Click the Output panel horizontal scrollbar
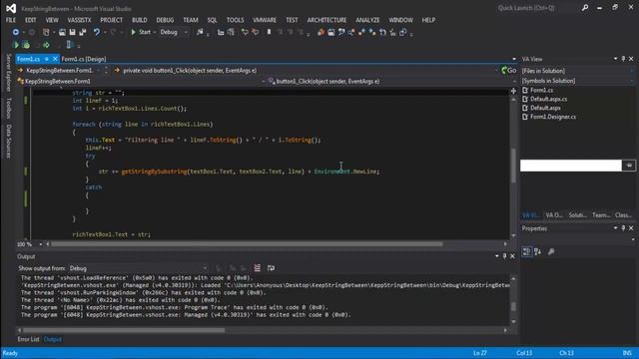 tap(124, 330)
